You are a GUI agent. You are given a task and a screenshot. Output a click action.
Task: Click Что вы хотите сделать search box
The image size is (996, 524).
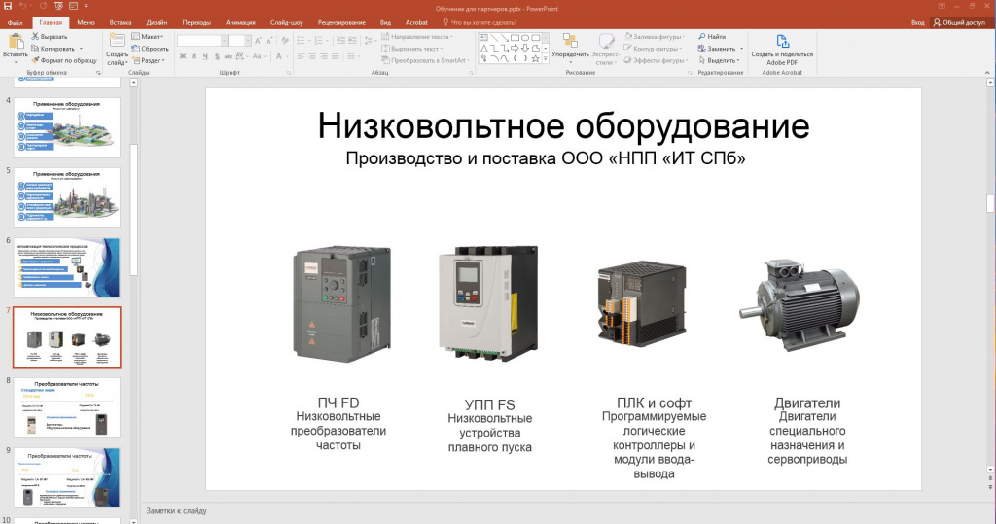click(479, 22)
